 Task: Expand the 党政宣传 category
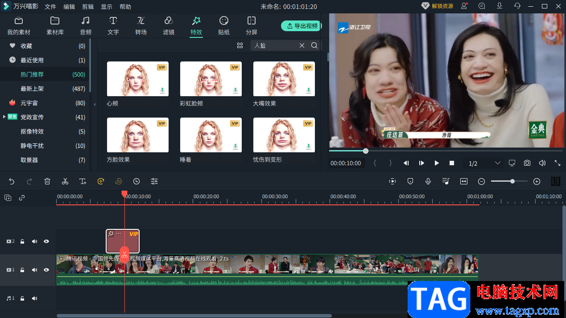click(4, 117)
